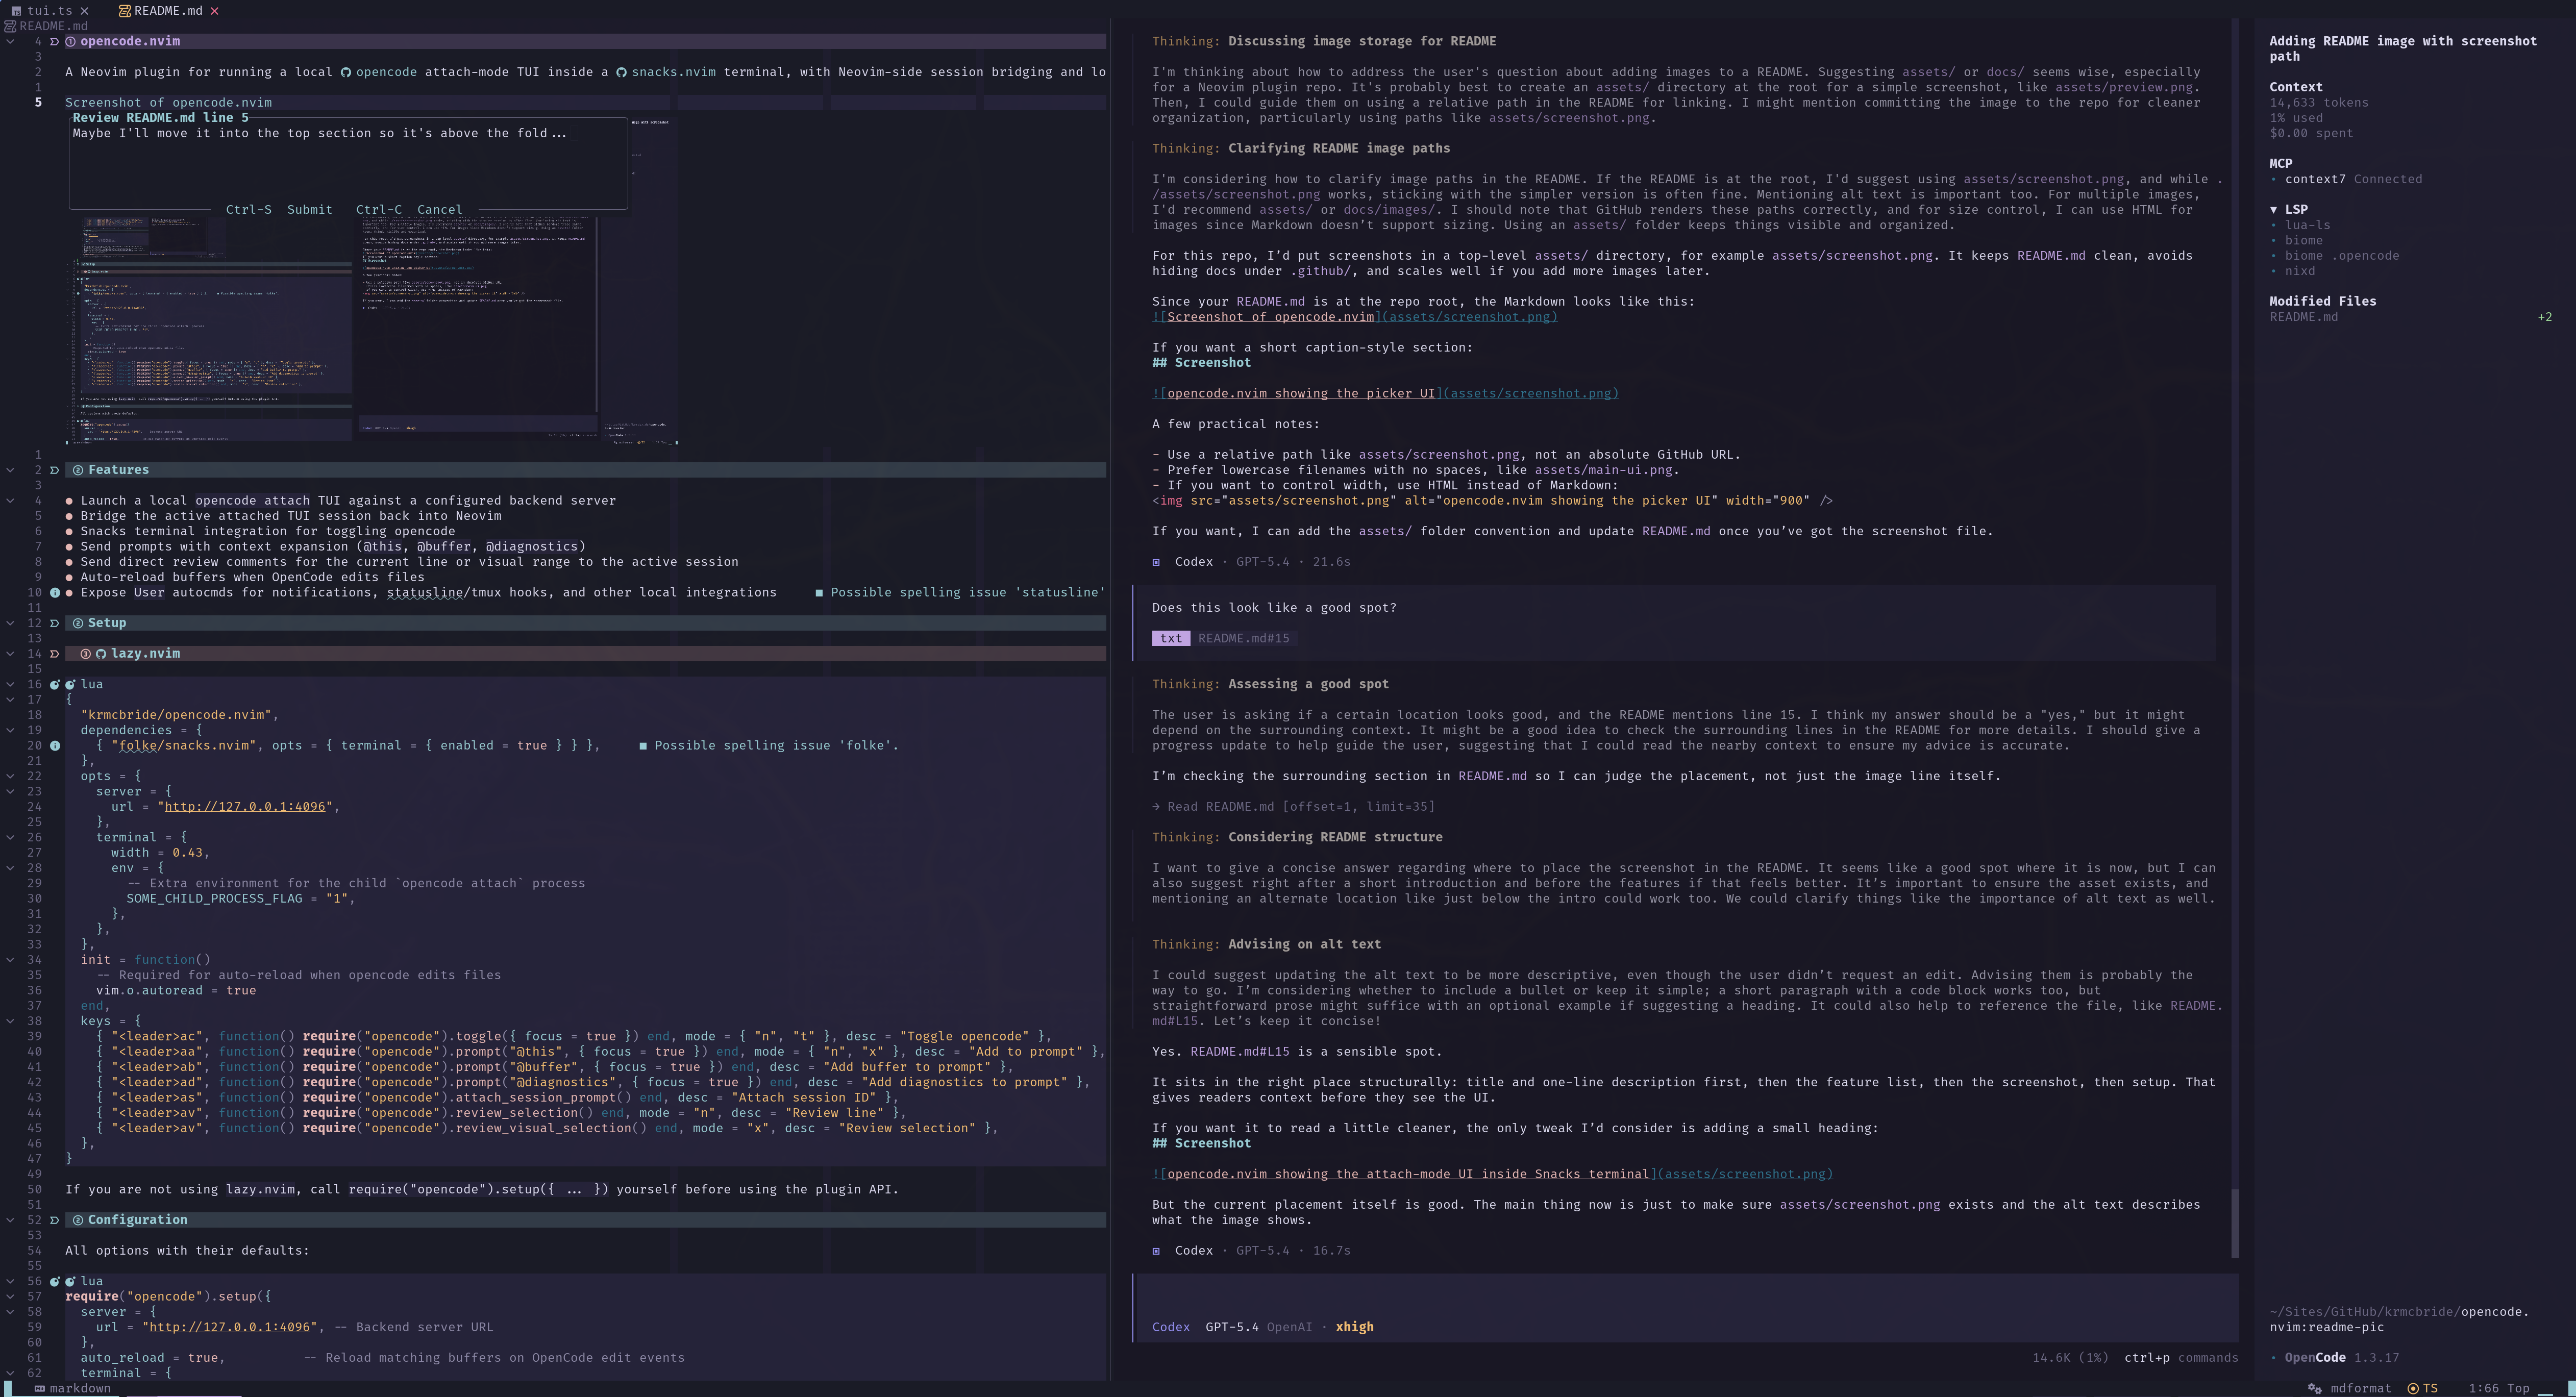Open URL http://127.0.0.1:4096 on line 24
Image resolution: width=2576 pixels, height=1397 pixels.
pos(248,806)
